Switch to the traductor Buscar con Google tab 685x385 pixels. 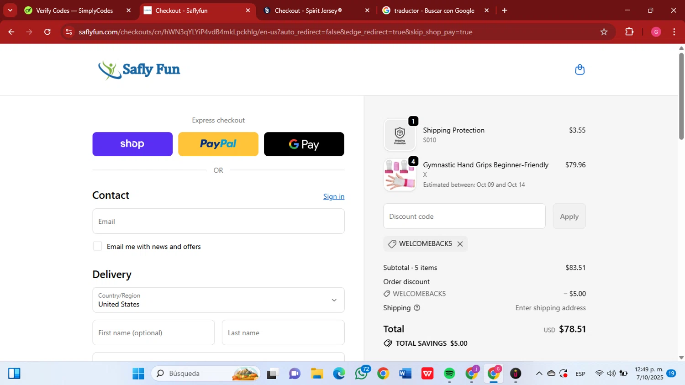click(x=434, y=11)
